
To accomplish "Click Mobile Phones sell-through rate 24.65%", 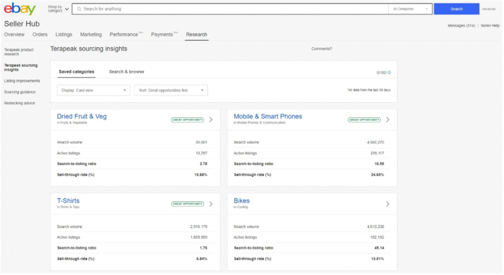I will (x=377, y=175).
